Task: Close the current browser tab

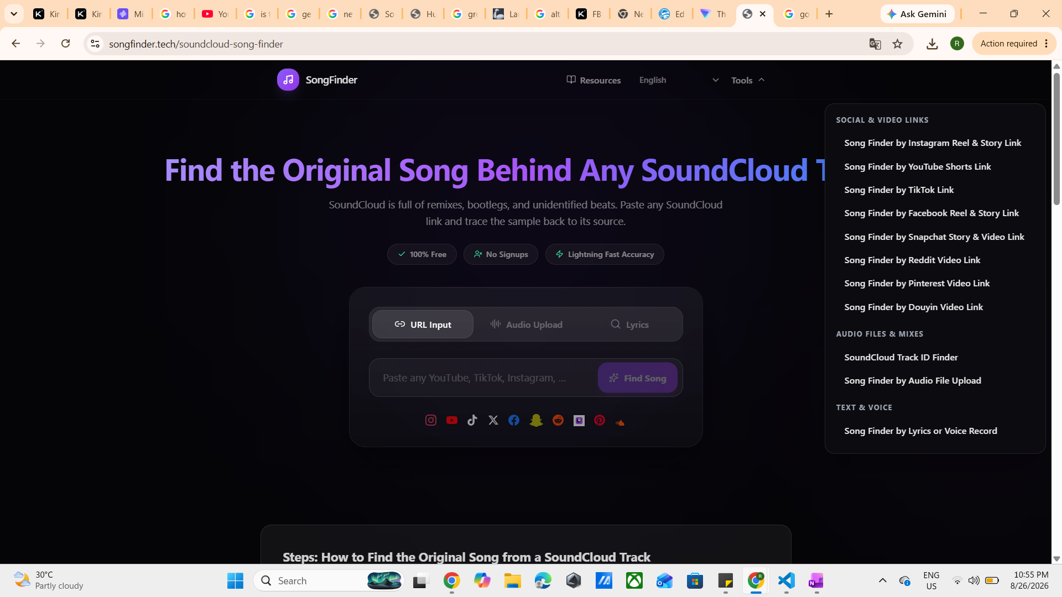Action: 763,14
